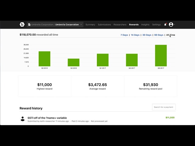Open the user account avatar menu

point(171,24)
